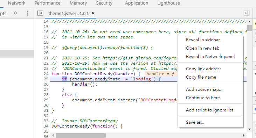Click the vertical scrollbar up arrow
The image size is (256, 138).
pyautogui.click(x=249, y=22)
